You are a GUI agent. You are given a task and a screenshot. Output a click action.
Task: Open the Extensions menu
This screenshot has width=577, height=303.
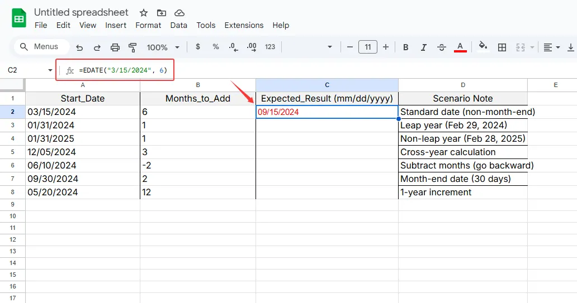point(244,25)
